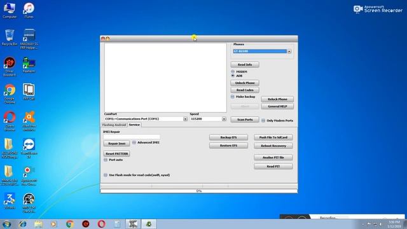Viewport: 407px width, 229px height.
Task: Open Opera from the taskbar
Action: (x=102, y=224)
